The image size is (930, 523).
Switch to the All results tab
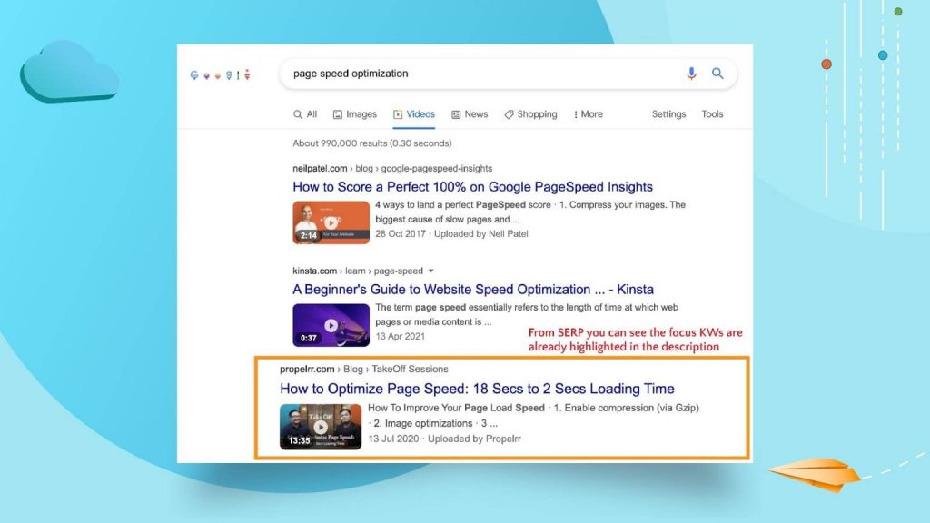click(x=305, y=114)
